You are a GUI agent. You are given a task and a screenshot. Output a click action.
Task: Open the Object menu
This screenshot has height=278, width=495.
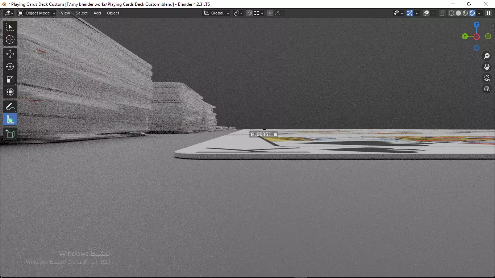(113, 13)
